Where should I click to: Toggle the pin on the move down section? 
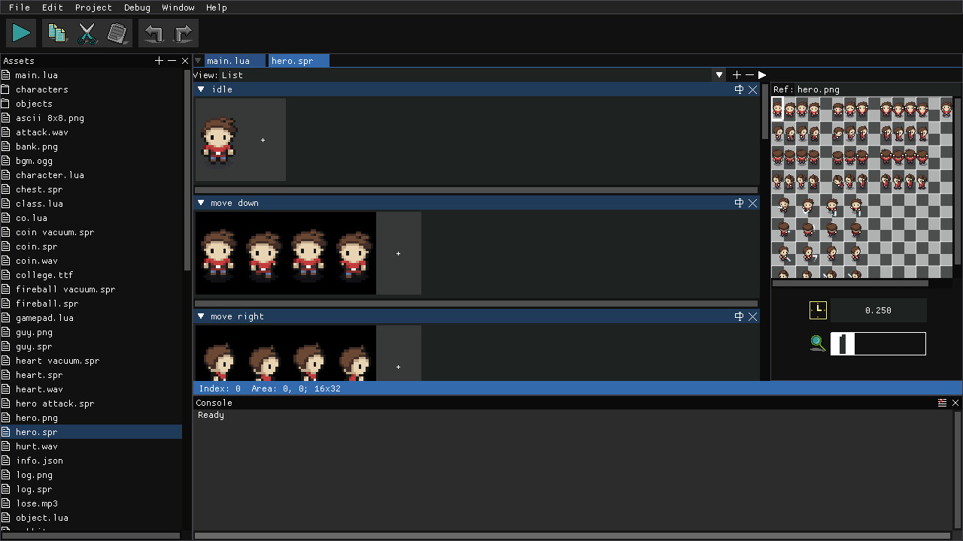tap(739, 202)
